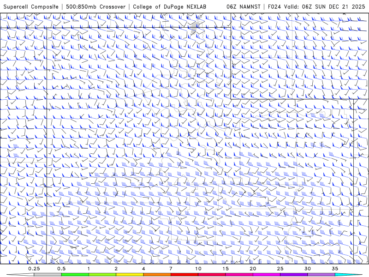Select the crimson 10–15 legend color segment

tap(212, 275)
